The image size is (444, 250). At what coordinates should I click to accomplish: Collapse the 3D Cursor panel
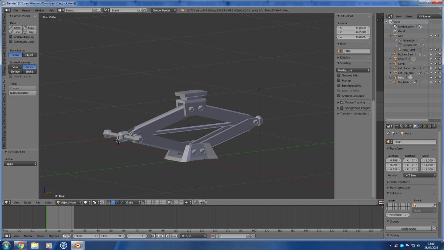click(338, 16)
